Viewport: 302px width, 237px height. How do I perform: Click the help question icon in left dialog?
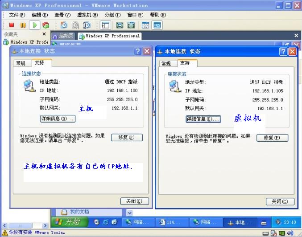click(x=138, y=51)
